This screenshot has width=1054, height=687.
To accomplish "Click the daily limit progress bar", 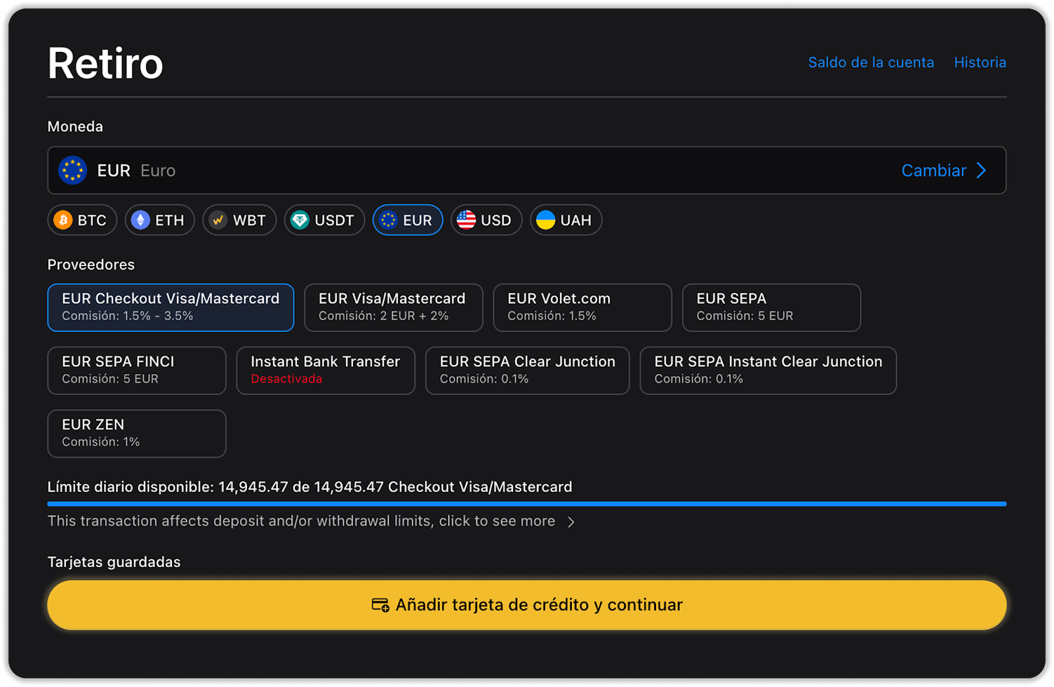I will [526, 504].
